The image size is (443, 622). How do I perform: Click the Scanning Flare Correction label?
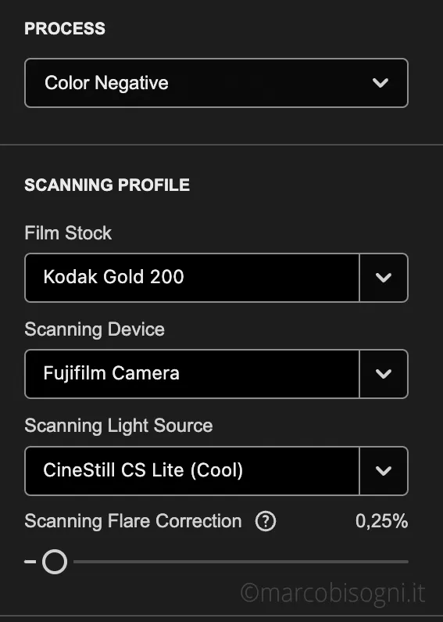click(133, 521)
